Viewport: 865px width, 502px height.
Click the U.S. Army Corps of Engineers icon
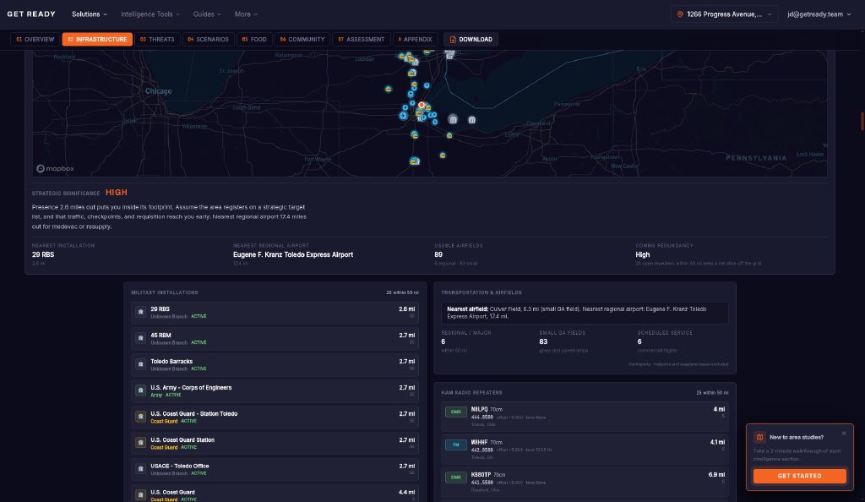click(x=141, y=390)
